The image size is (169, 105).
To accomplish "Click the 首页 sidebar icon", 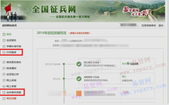I will click(4, 34).
